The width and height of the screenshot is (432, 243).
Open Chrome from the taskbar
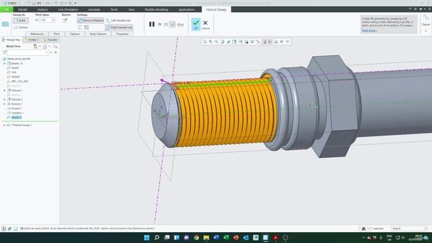click(x=196, y=238)
